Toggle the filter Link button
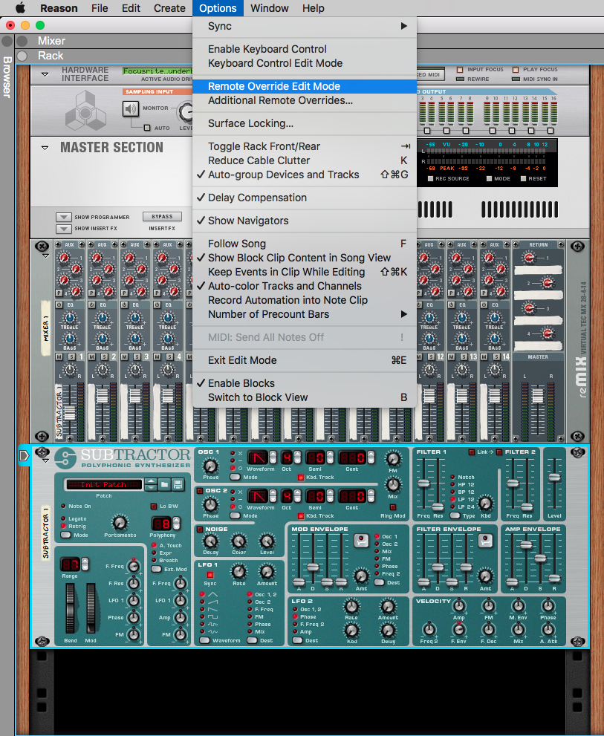 coord(472,452)
